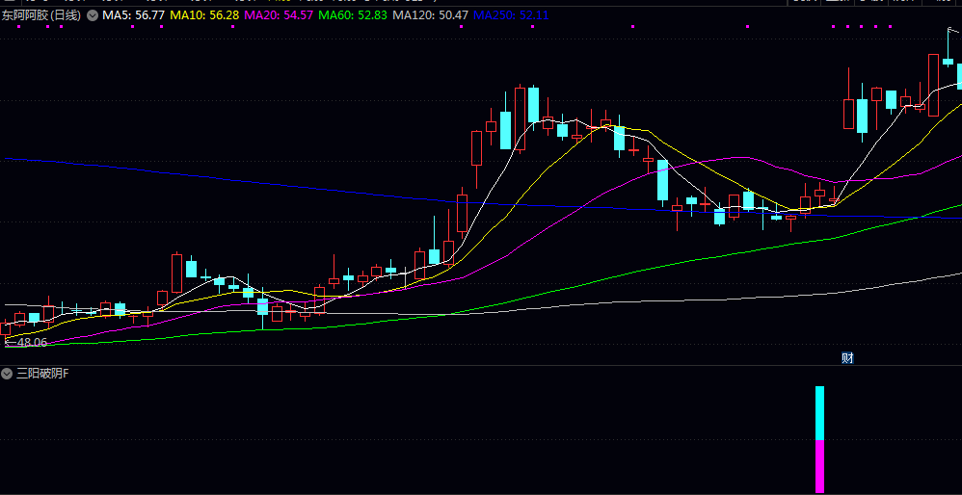
Task: Select the tallest red candlestick below the peak marker
Action: [x=933, y=85]
